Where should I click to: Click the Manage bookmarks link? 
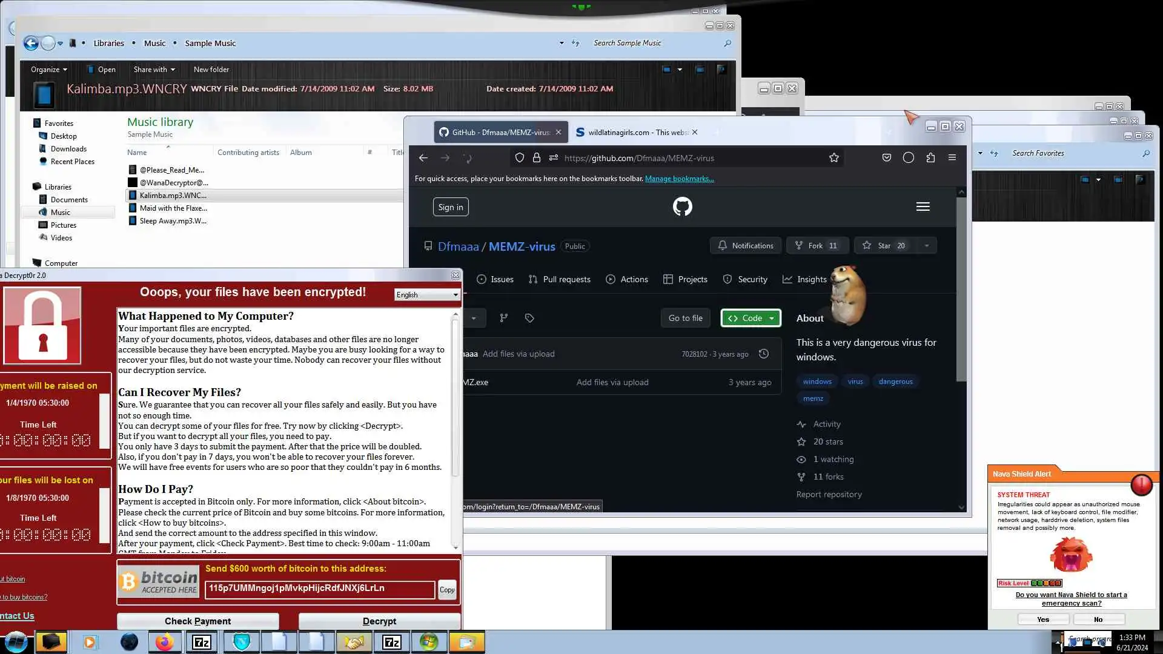point(679,179)
